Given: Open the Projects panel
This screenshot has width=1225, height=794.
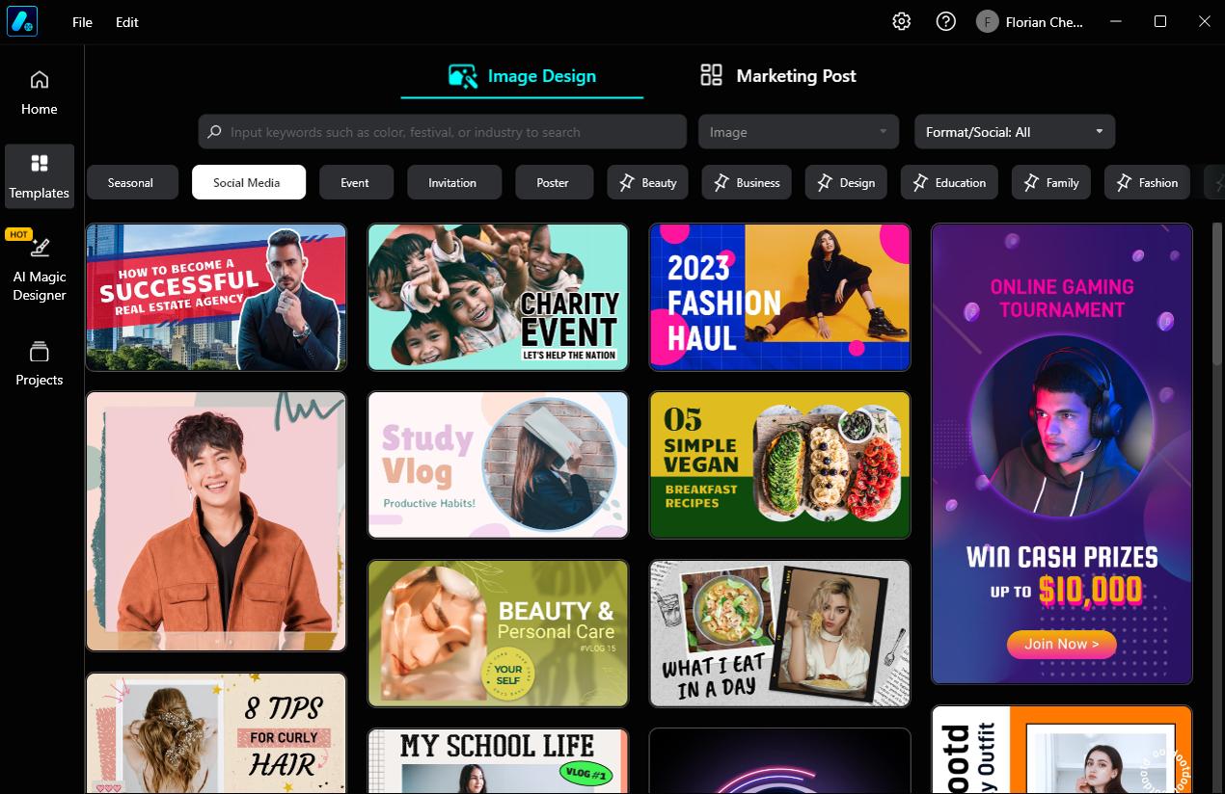Looking at the screenshot, I should [x=39, y=362].
